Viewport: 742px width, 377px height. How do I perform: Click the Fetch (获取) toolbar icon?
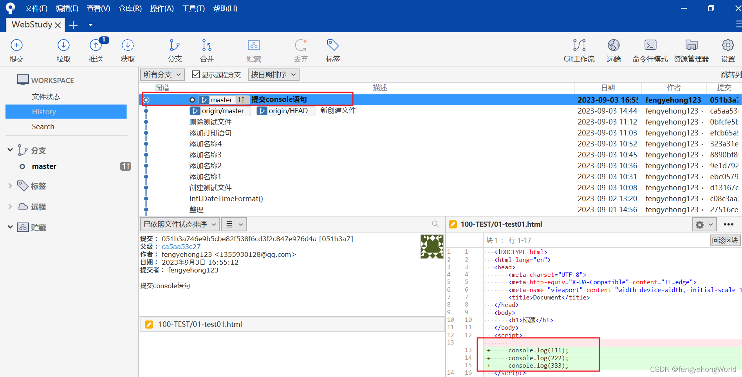tap(128, 45)
